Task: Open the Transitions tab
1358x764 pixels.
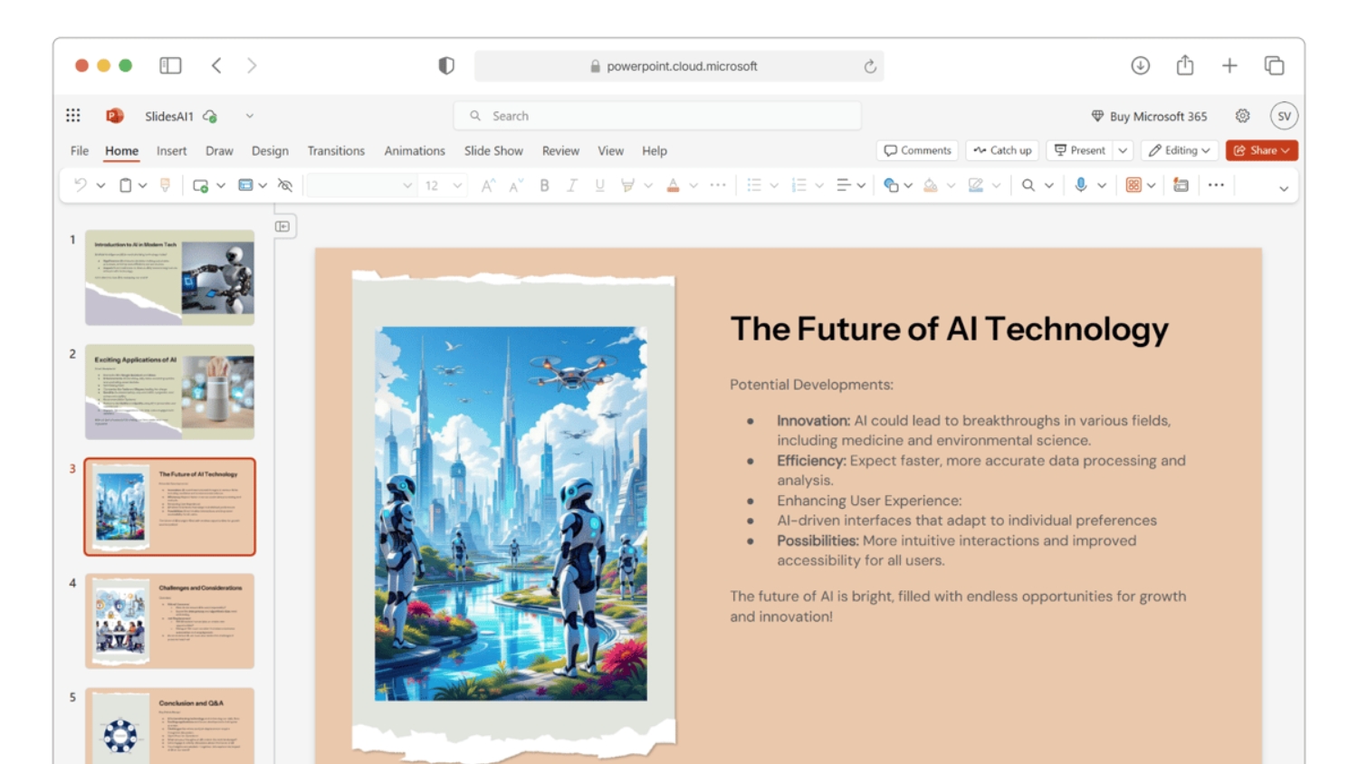Action: tap(336, 151)
